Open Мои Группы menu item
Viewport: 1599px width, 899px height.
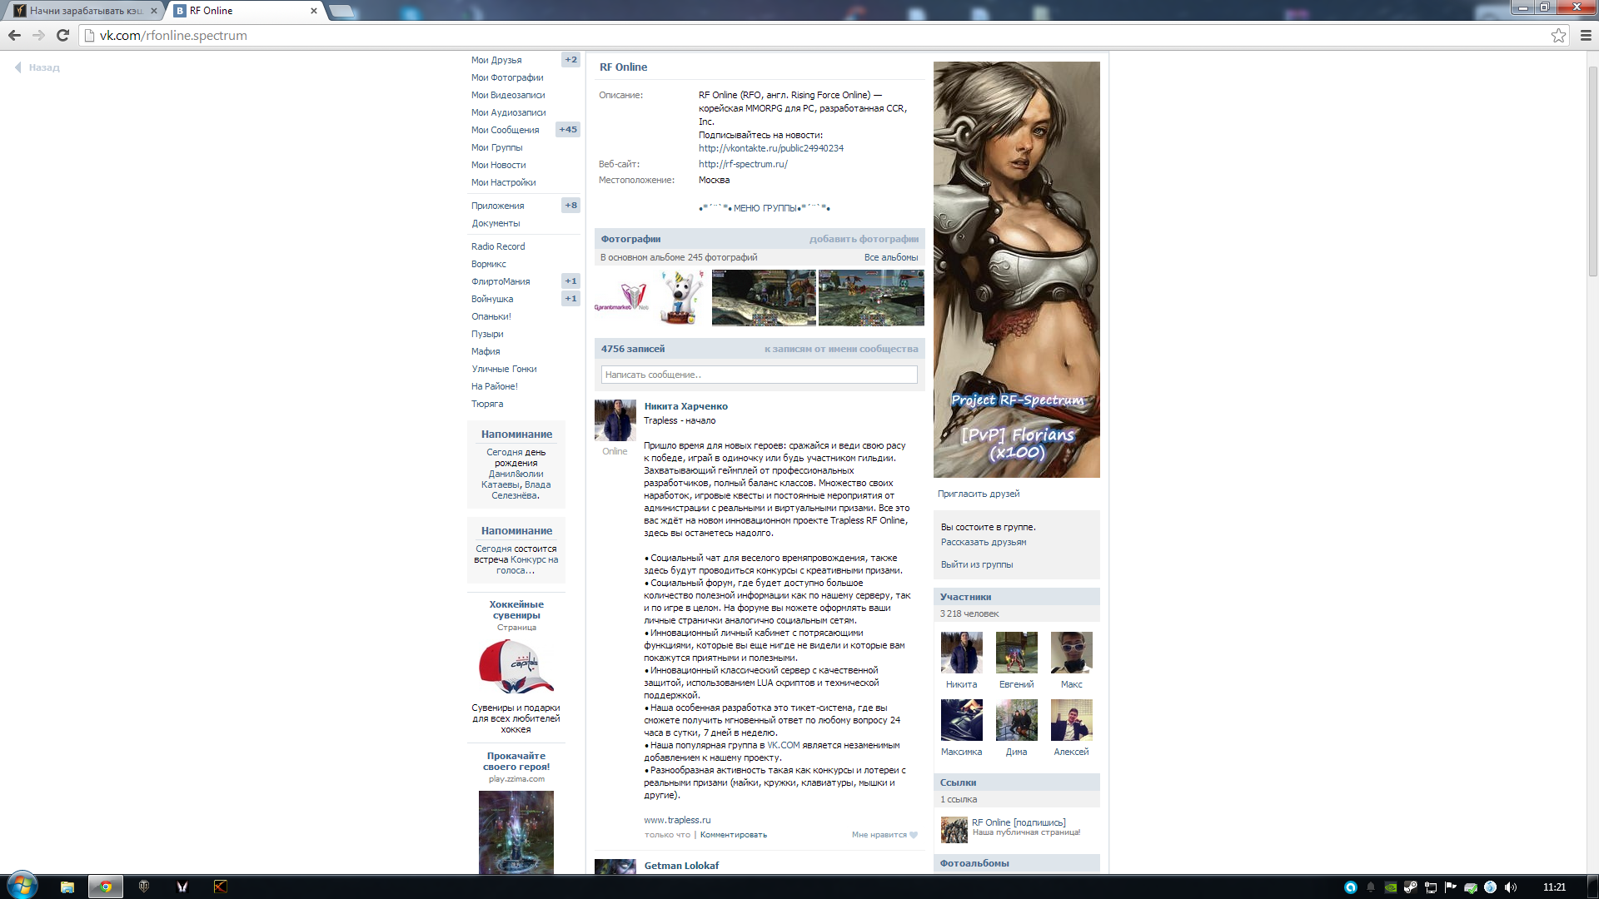tap(497, 147)
